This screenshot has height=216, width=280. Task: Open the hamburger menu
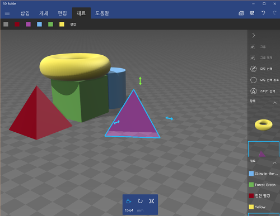(7, 13)
